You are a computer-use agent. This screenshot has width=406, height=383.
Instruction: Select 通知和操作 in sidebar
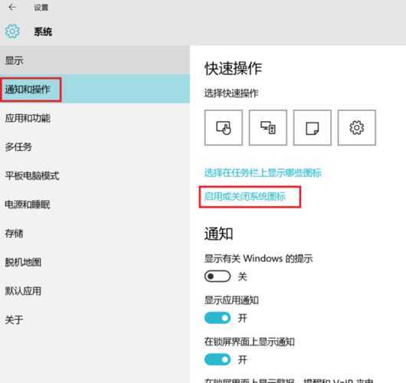[95, 90]
